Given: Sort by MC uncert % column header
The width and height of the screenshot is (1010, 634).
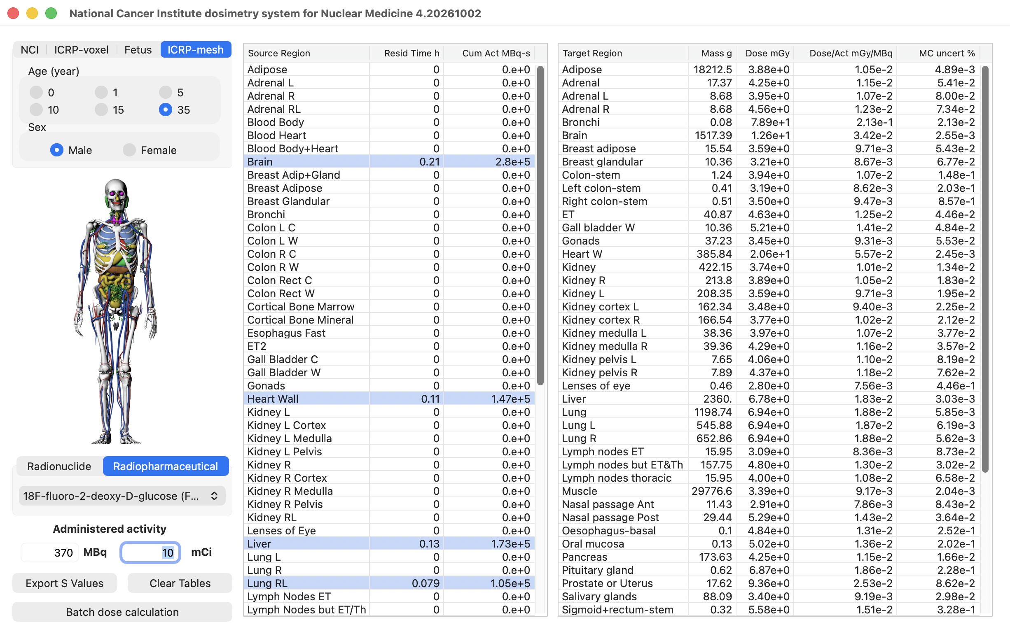Looking at the screenshot, I should point(938,53).
